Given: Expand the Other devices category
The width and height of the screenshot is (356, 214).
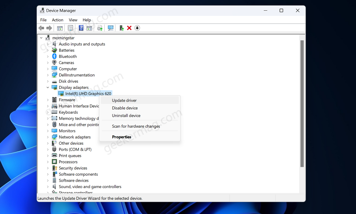Looking at the screenshot, I should click(48, 143).
